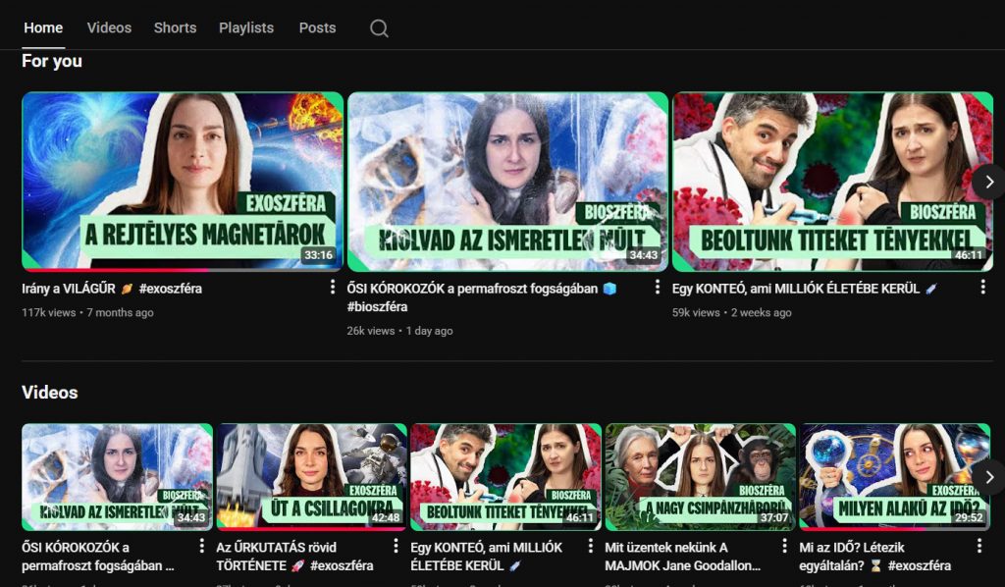Open three-dot menu for Egy KONTEÓ in Videos row

pyautogui.click(x=591, y=546)
